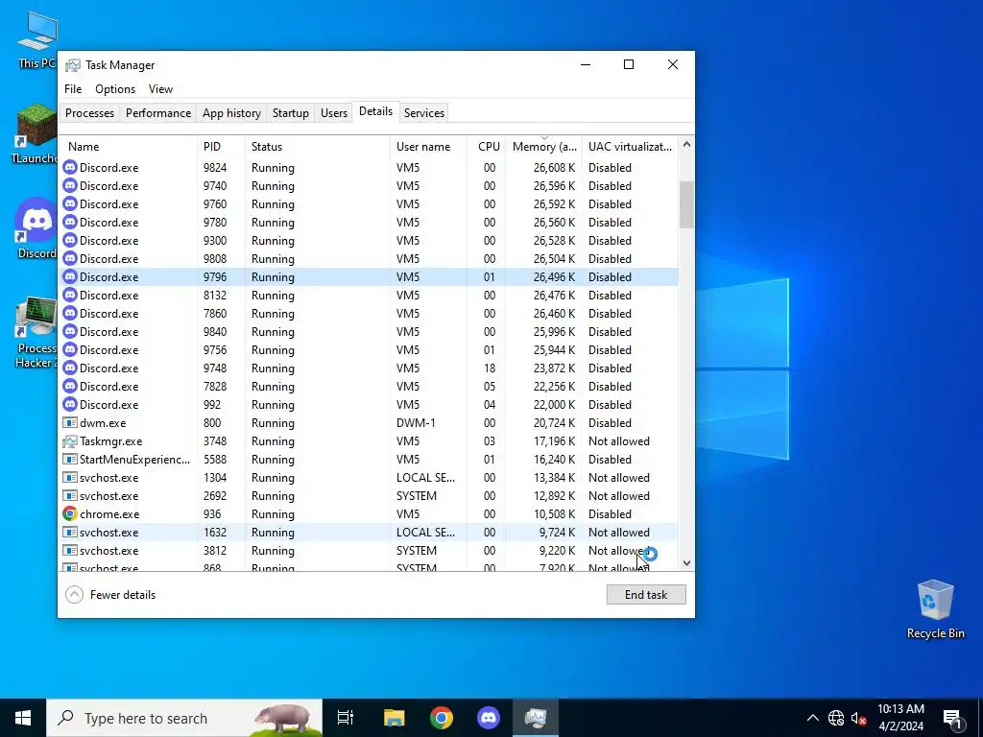983x737 pixels.
Task: Sort by the Memory column header
Action: pos(543,147)
